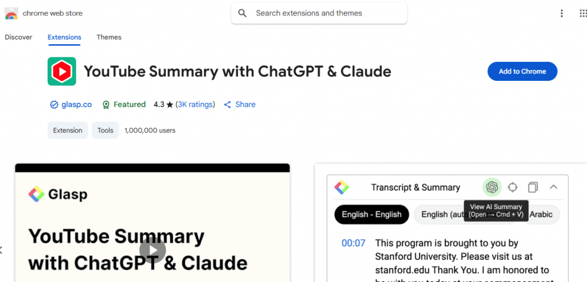Click the Chrome Web Store logo
Image resolution: width=587 pixels, height=282 pixels.
tap(11, 14)
